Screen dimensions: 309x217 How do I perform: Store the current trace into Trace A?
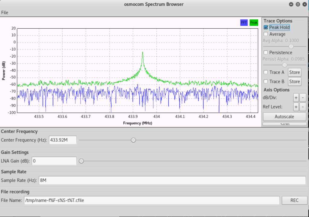pos(295,72)
